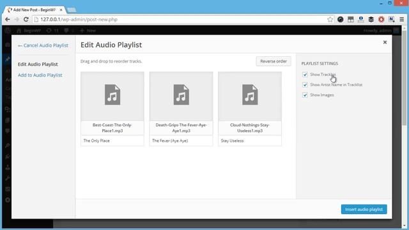The width and height of the screenshot is (409, 230).
Task: Click the stacked layers extension icon
Action: coord(371,20)
